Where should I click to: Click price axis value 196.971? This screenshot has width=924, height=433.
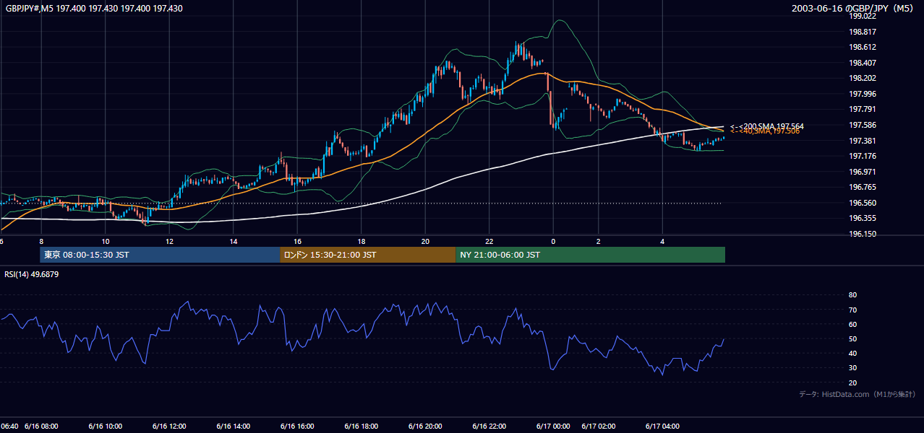coord(863,172)
